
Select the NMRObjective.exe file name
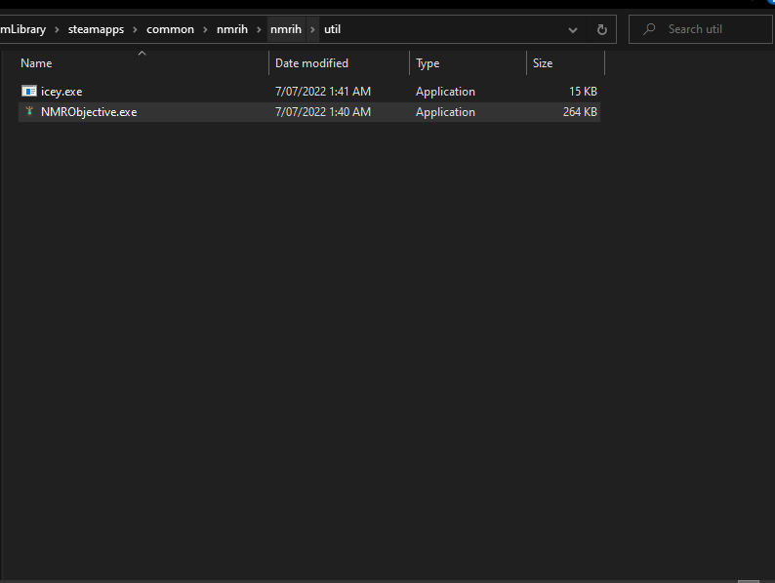[x=89, y=112]
